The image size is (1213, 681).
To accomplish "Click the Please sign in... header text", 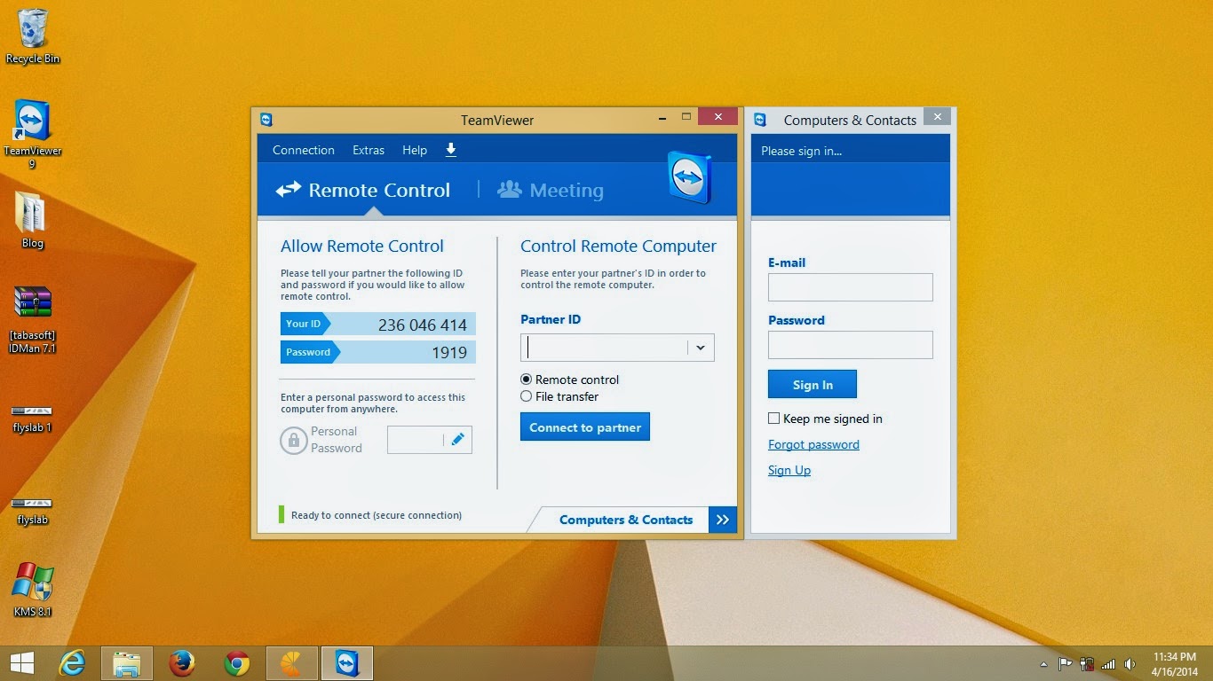I will (x=801, y=151).
